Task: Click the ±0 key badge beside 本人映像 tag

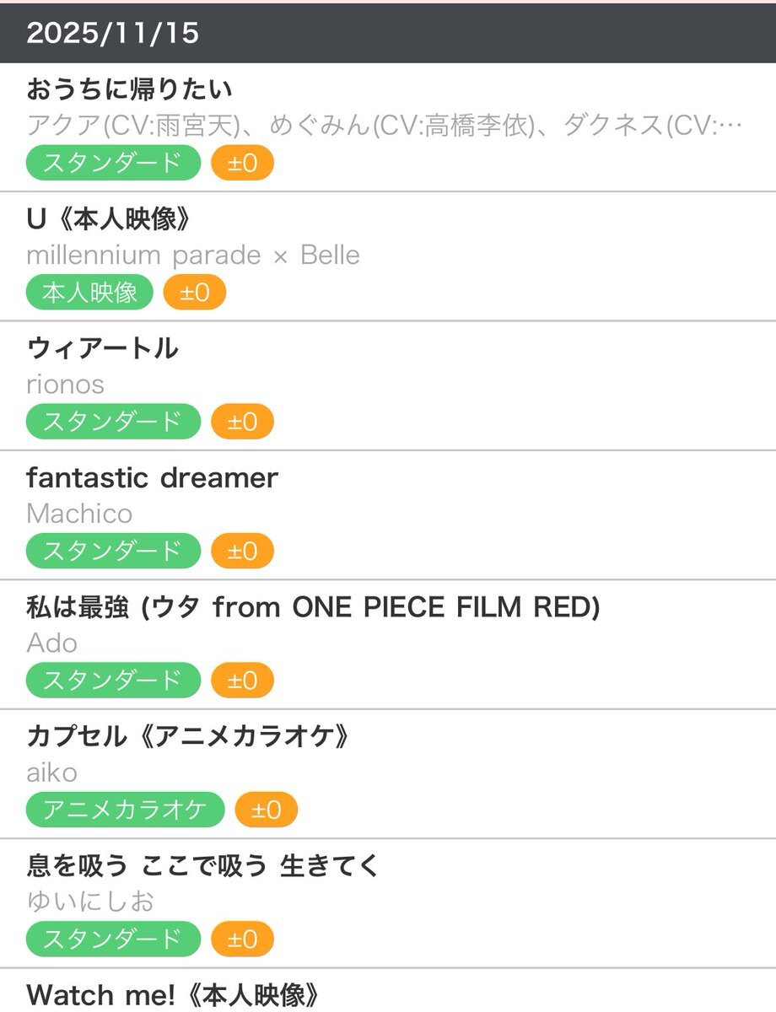Action: tap(194, 293)
